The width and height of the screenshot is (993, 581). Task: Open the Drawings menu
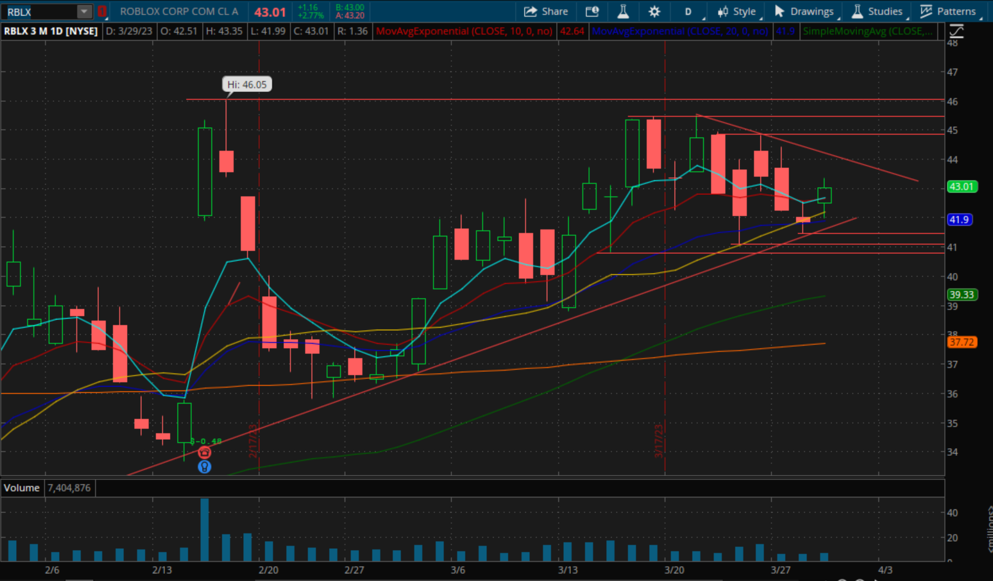pos(804,11)
